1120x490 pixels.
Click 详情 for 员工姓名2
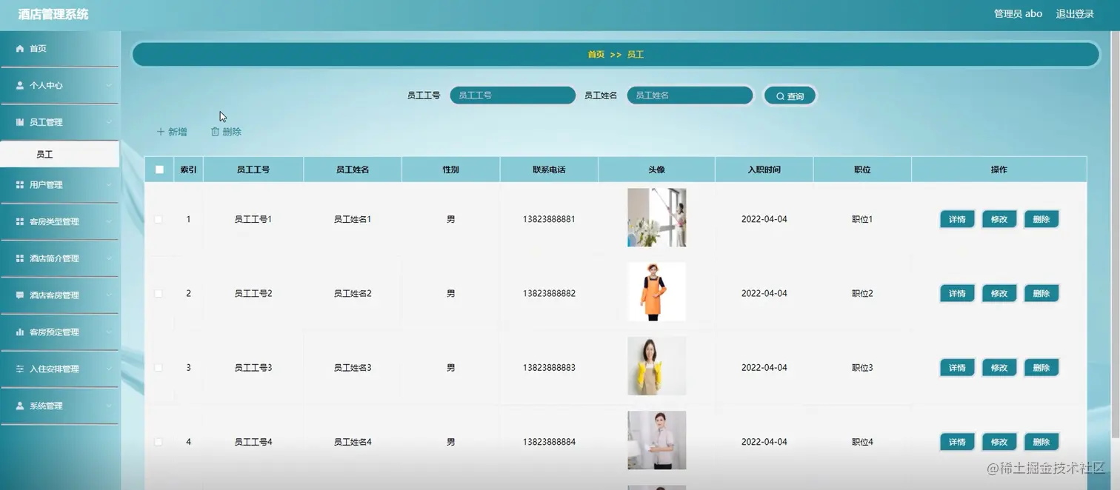tap(957, 294)
